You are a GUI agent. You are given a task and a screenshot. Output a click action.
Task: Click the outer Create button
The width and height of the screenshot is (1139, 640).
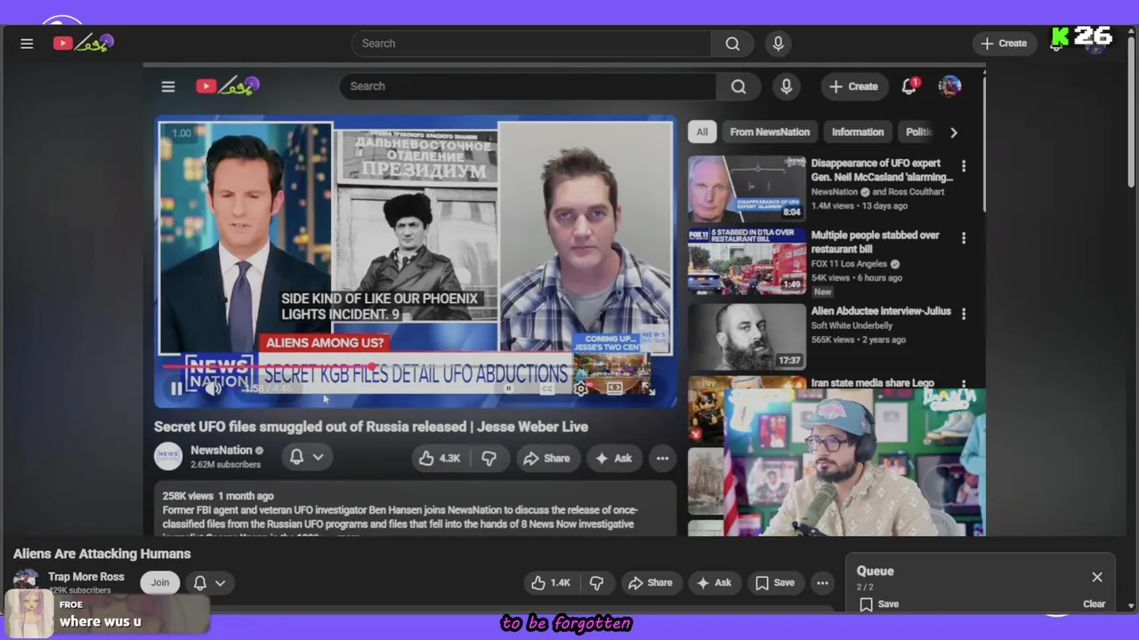(x=1004, y=44)
